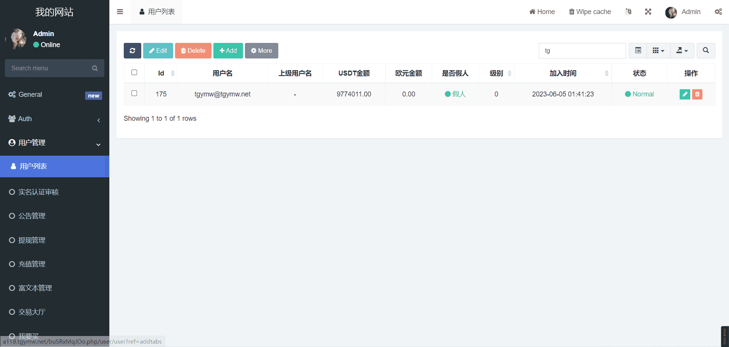Toggle the card view table icon
The image size is (729, 347).
coord(638,50)
